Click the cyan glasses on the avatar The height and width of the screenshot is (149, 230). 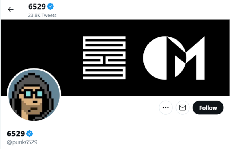click(x=33, y=94)
